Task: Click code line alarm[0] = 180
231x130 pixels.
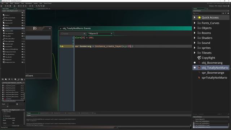Action: [x=84, y=38]
